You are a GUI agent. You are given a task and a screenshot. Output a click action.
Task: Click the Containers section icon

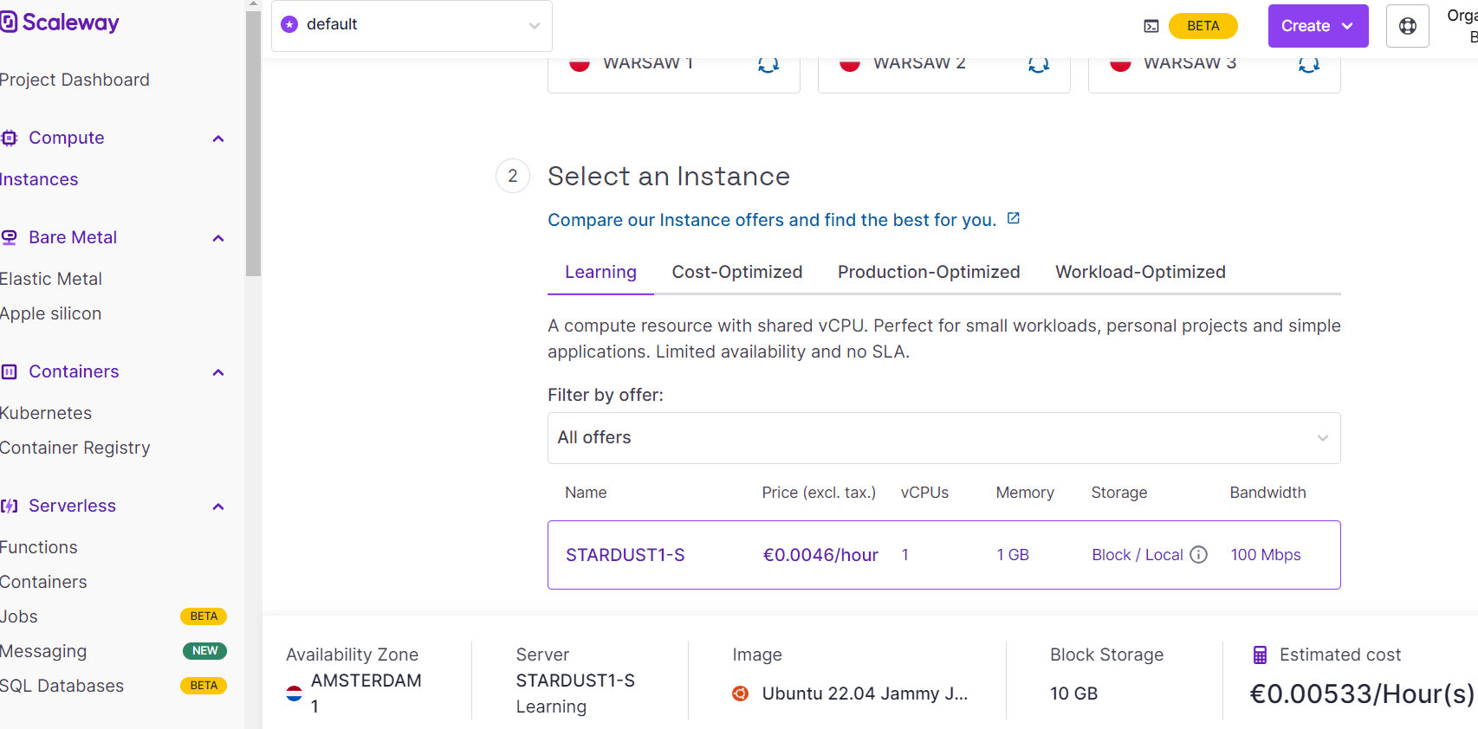click(x=10, y=371)
